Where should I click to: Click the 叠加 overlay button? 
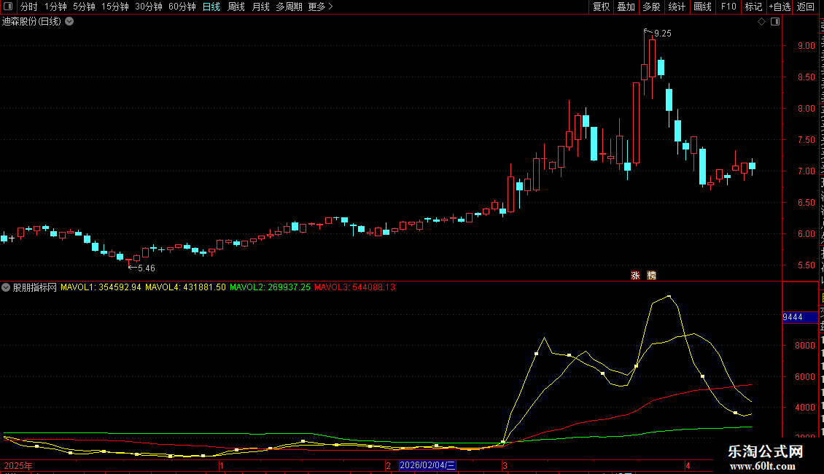(626, 7)
